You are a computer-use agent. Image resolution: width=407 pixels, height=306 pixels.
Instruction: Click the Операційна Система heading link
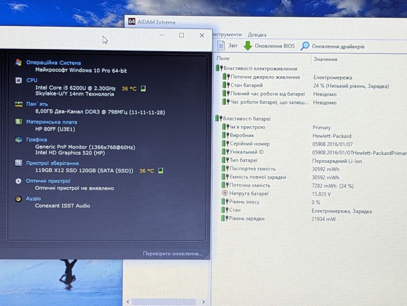pyautogui.click(x=53, y=62)
